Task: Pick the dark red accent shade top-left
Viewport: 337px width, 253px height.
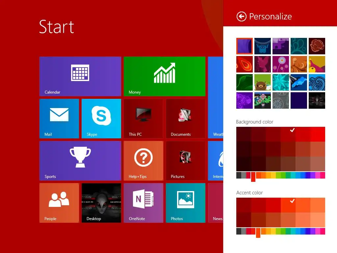Action: point(244,205)
